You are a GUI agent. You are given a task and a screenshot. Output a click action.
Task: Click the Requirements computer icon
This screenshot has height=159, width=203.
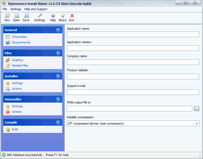click(8, 43)
